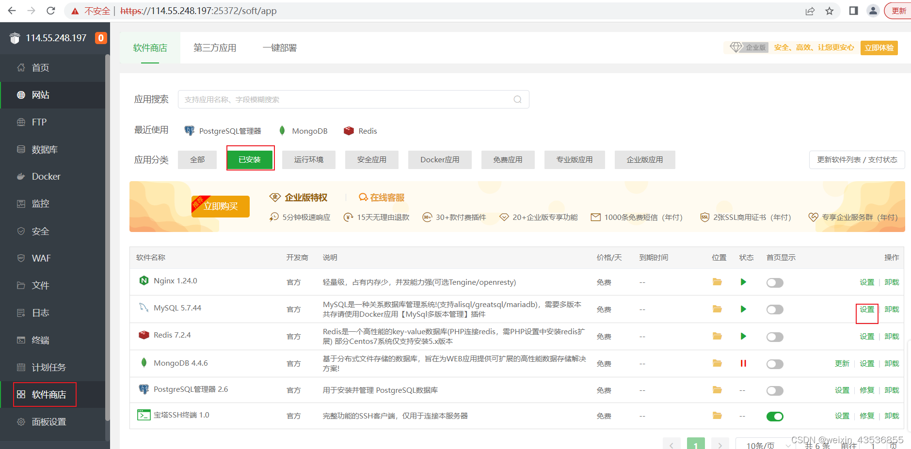
Task: Click the 立即购买 banner button
Action: click(x=221, y=206)
